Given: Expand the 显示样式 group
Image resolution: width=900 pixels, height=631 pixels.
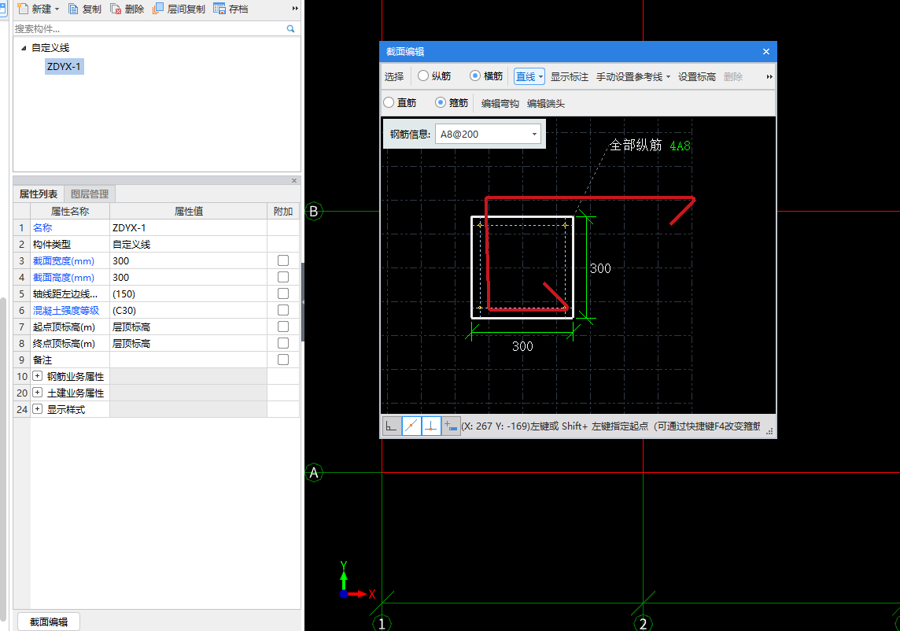Looking at the screenshot, I should [x=37, y=409].
